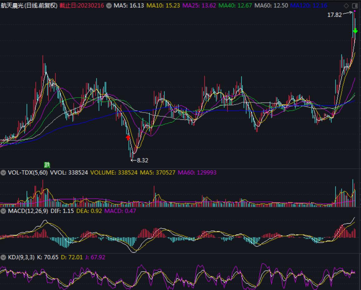Expand the MACD indicator dropdown arrow

point(3,211)
